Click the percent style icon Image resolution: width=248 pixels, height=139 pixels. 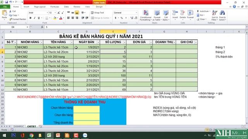pos(122,18)
